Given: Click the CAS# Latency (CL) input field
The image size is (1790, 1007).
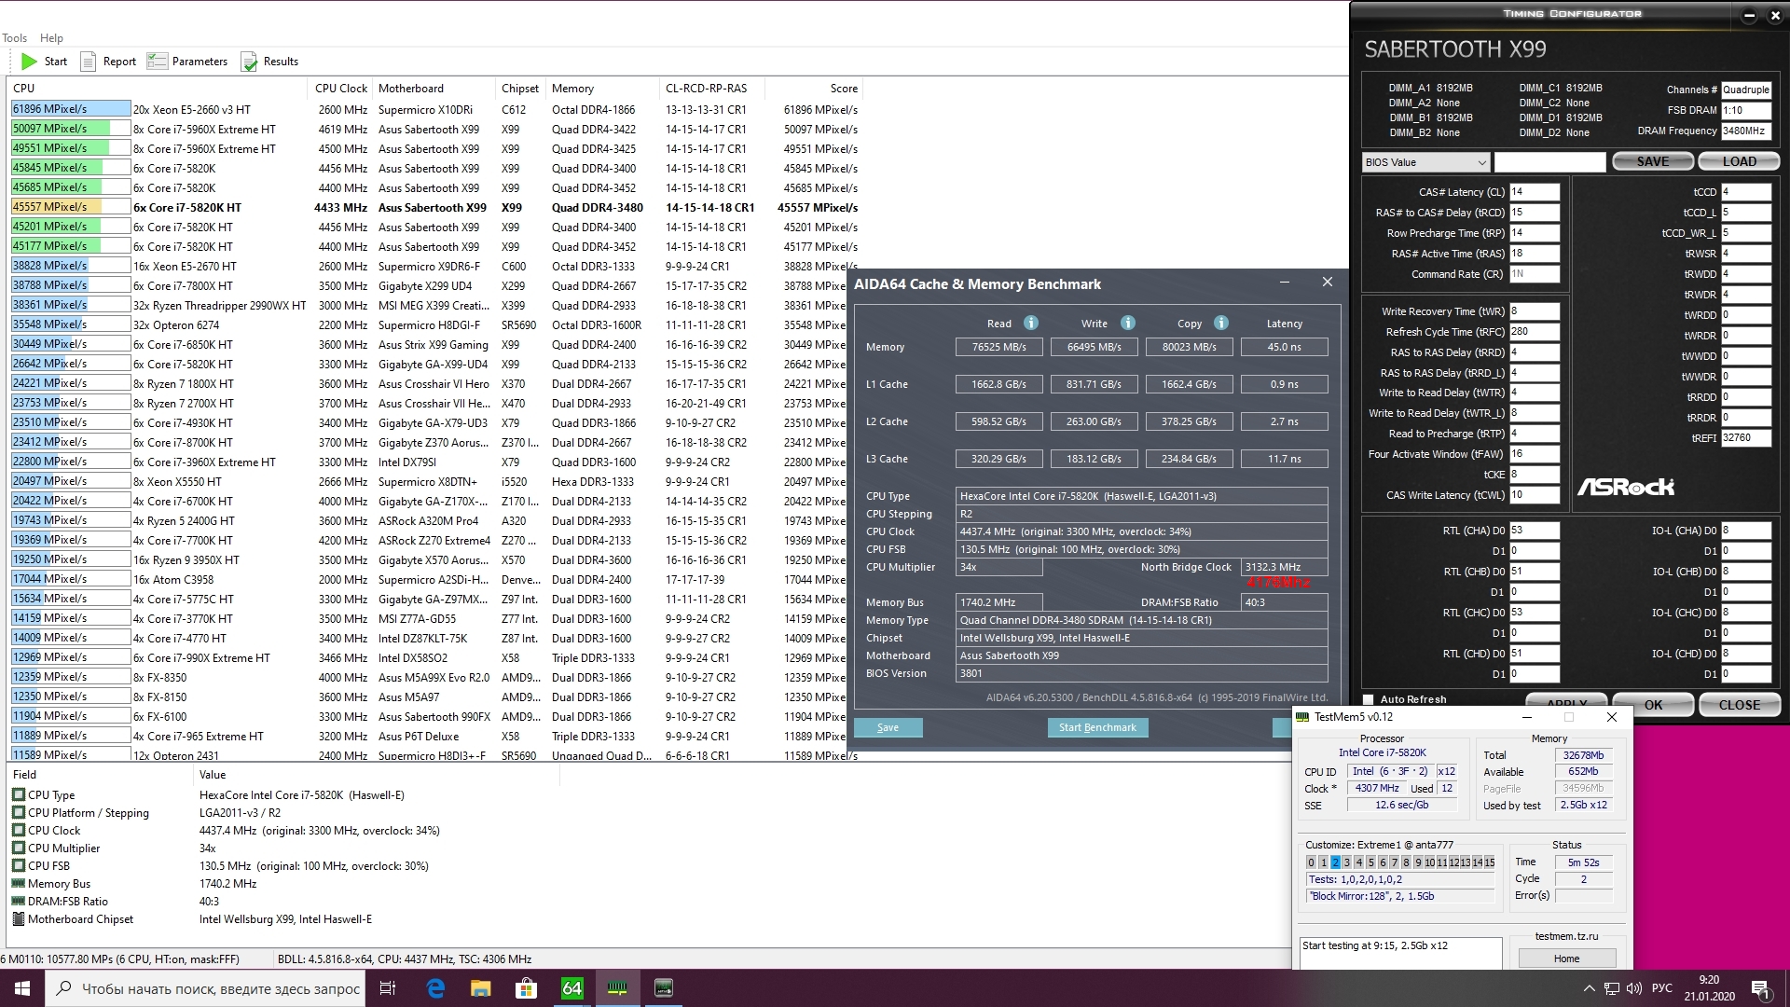Looking at the screenshot, I should pos(1534,192).
